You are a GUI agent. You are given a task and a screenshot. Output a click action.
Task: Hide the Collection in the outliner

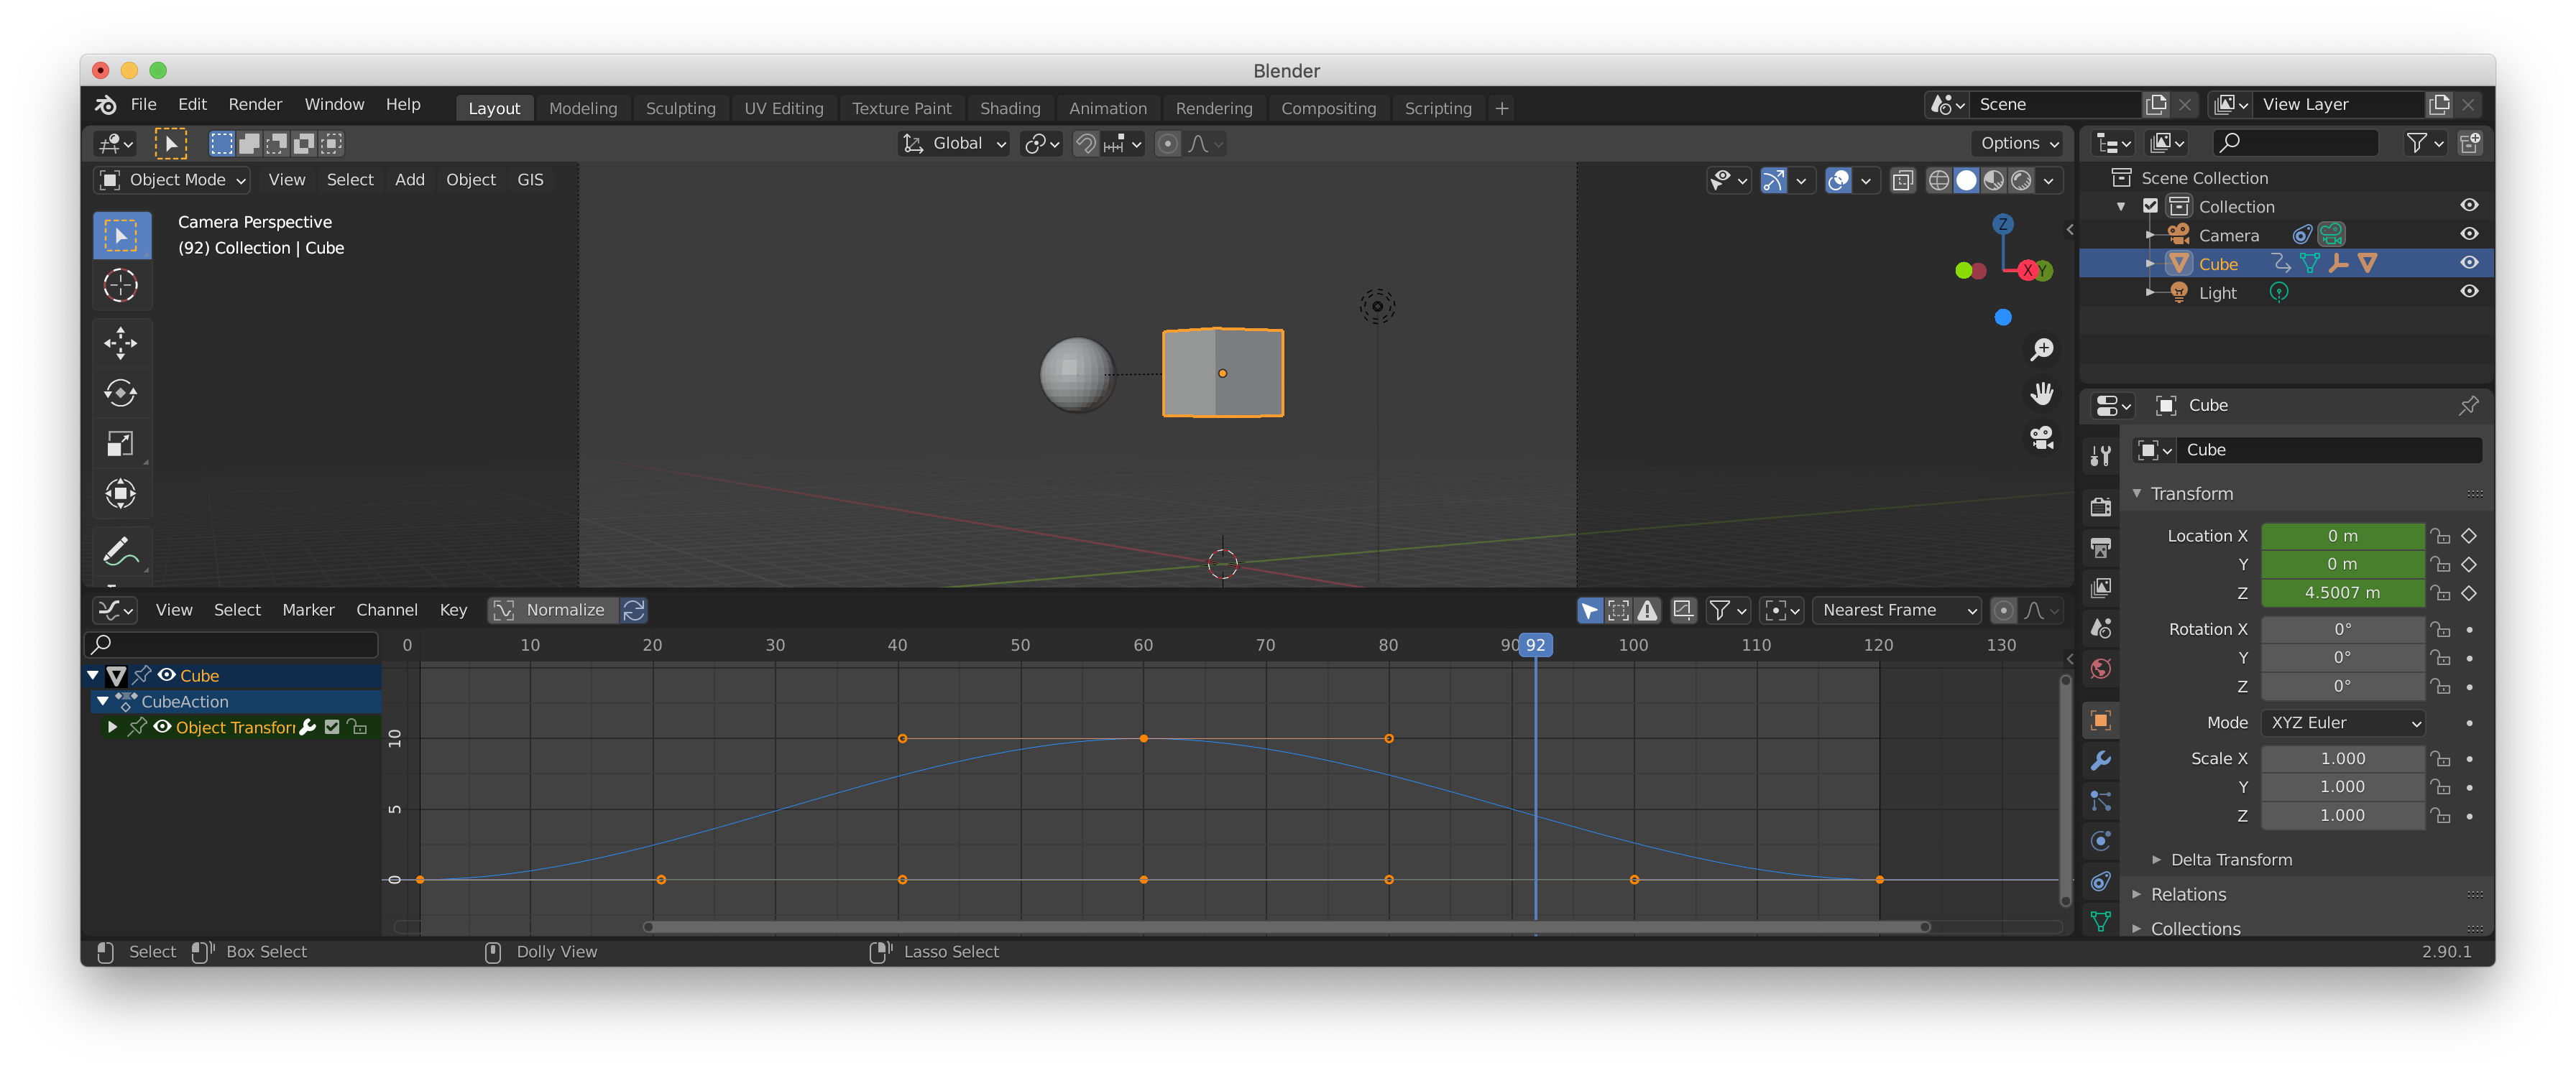2468,206
